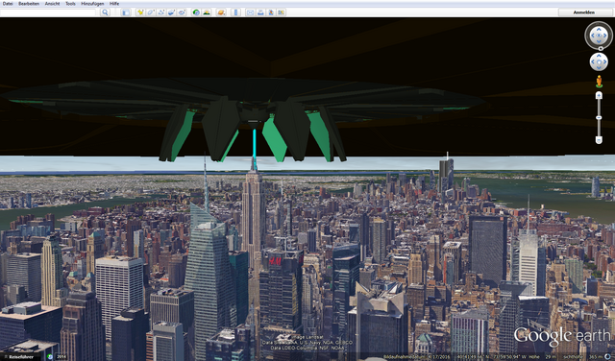
Task: Look up with the top compass arrow
Action: pyautogui.click(x=599, y=29)
